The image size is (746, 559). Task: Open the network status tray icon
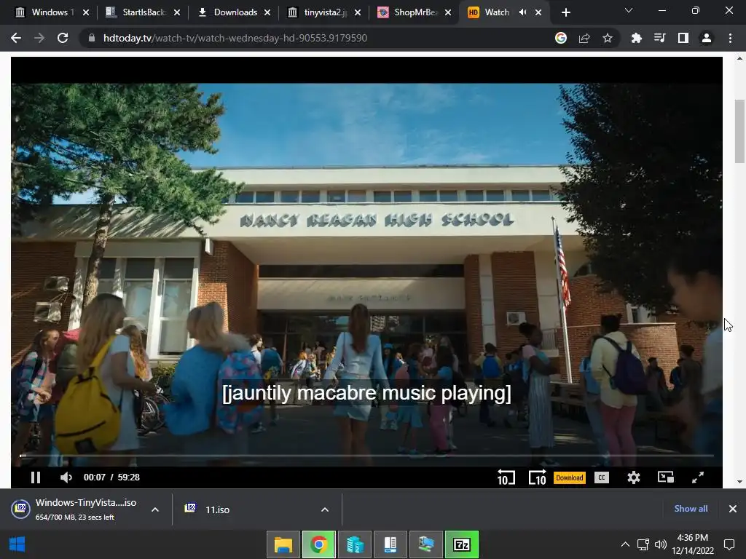click(643, 544)
